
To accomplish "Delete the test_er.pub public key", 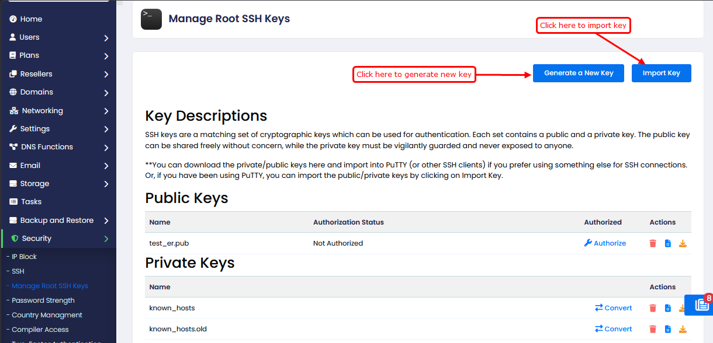I will tap(653, 243).
